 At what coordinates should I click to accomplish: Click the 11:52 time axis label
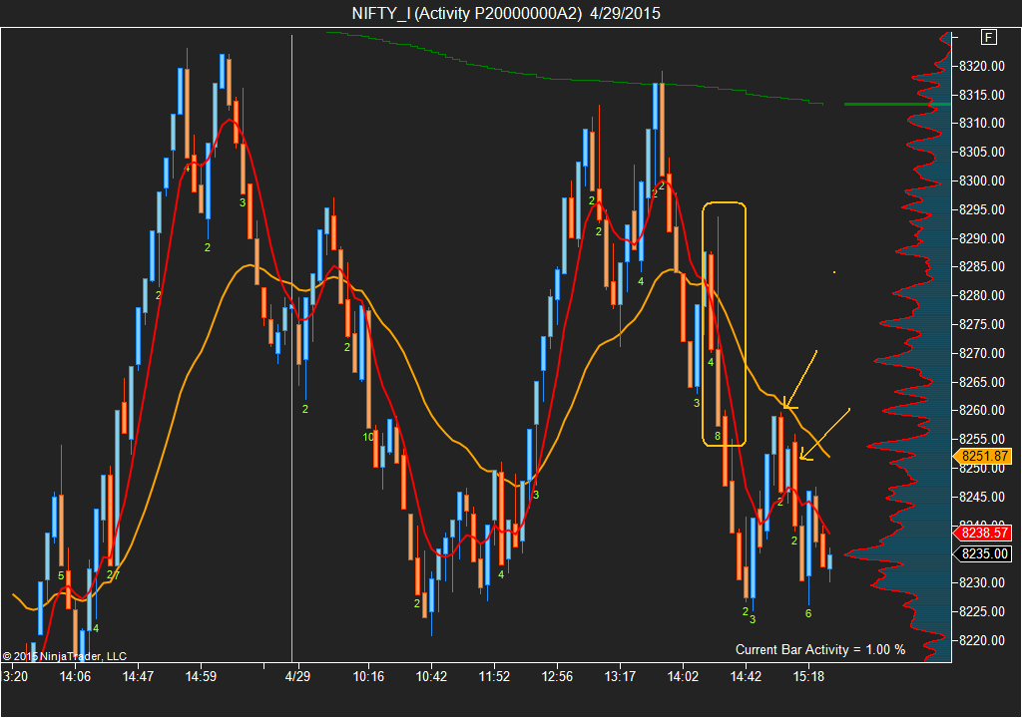494,676
